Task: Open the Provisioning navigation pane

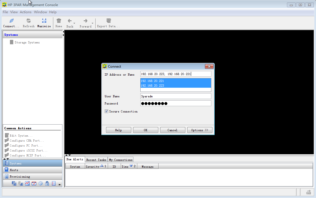Action: tap(20, 177)
